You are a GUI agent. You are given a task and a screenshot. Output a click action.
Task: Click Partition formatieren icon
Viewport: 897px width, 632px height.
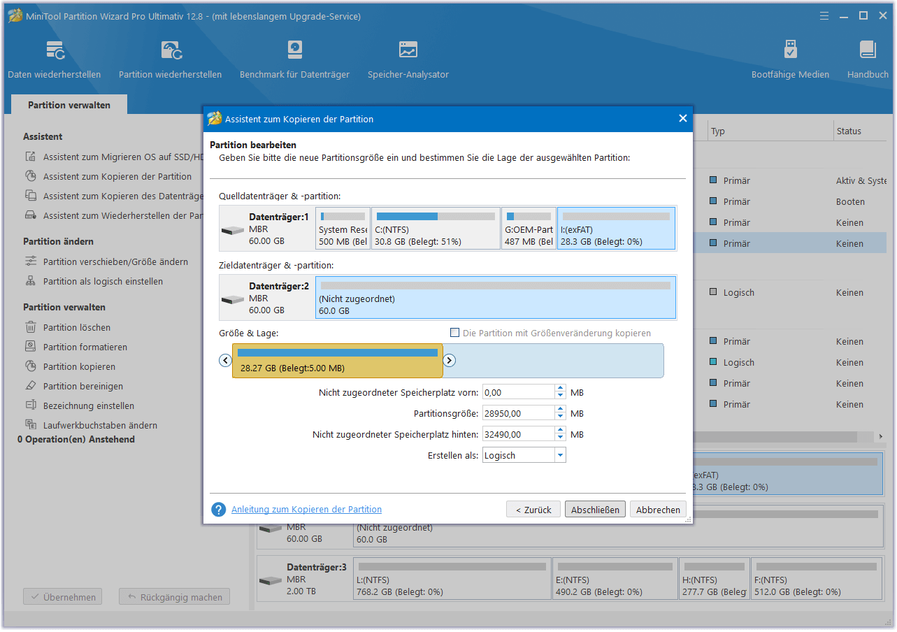pos(31,347)
